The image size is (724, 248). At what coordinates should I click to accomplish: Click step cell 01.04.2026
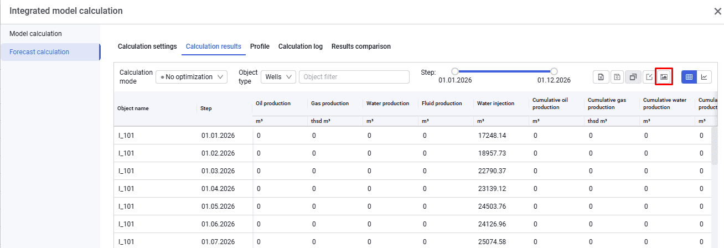(218, 188)
